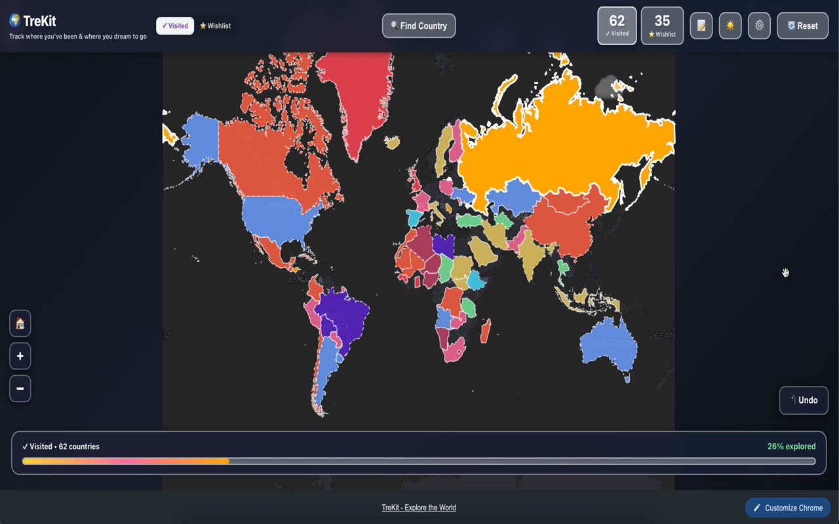
Task: Select Greenland on the map
Action: [354, 98]
